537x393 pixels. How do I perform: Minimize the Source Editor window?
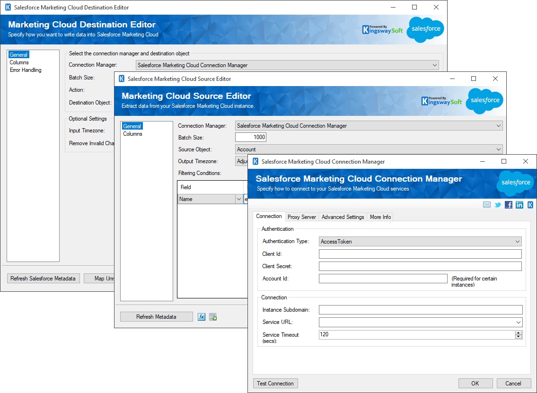tap(452, 79)
